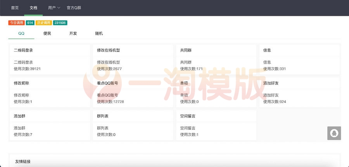Screen dimensions: 349x167
Task: Open the 二维码登录 API card
Action: click(50, 59)
